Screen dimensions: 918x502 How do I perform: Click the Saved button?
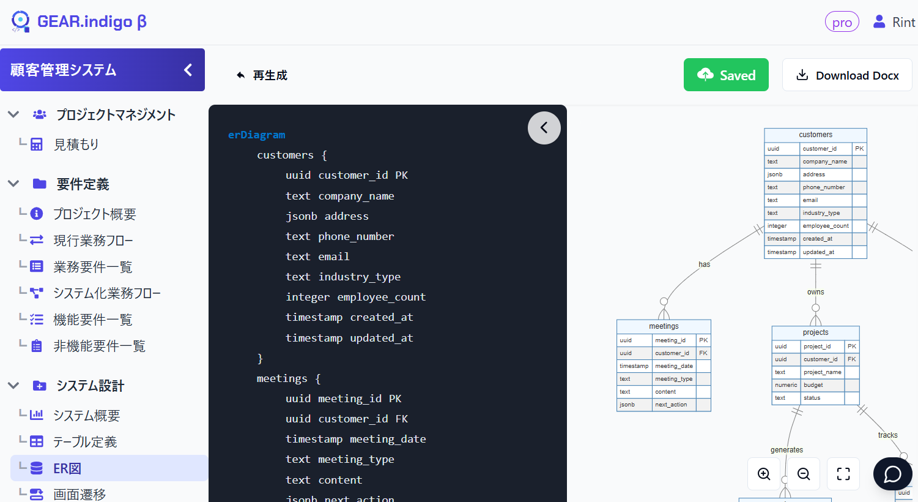pyautogui.click(x=726, y=75)
